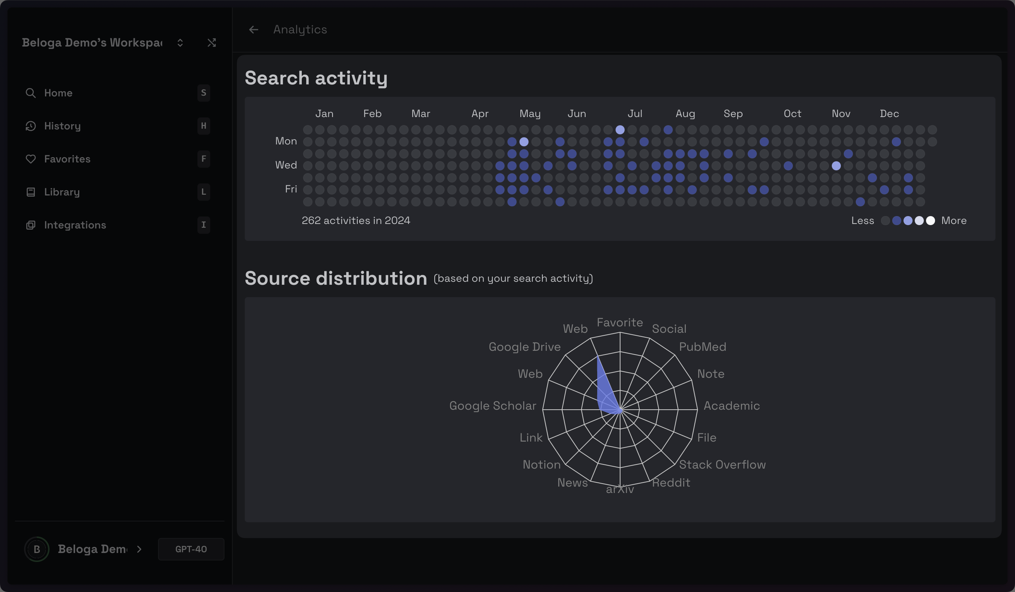The height and width of the screenshot is (592, 1015).
Task: Collapse sidebar using top crossed-arrows icon
Action: pos(211,43)
